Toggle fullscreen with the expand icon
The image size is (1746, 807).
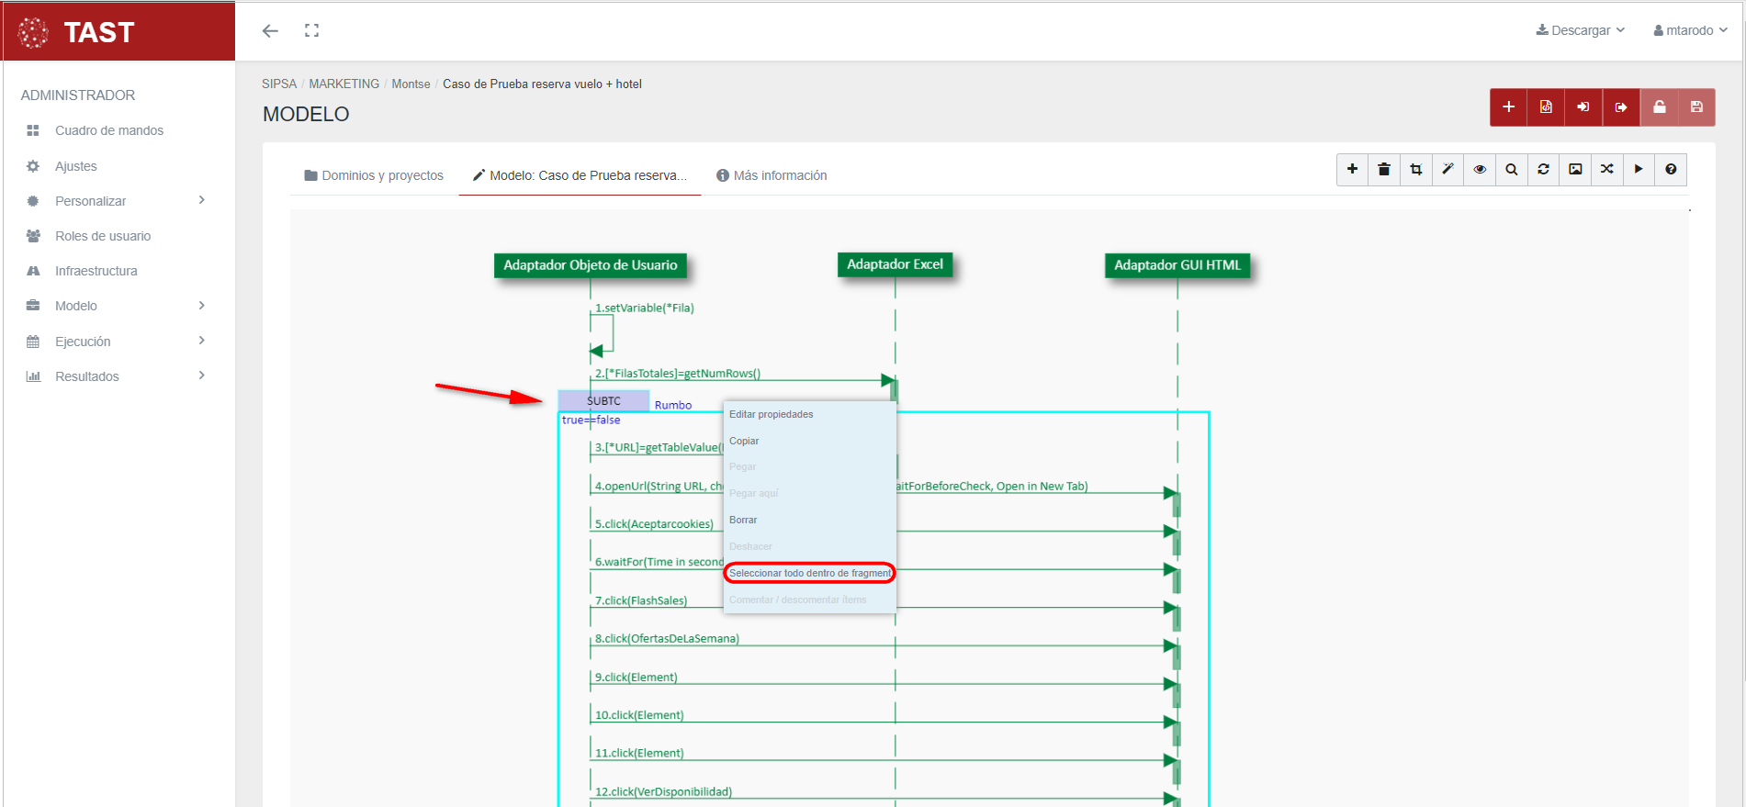tap(312, 30)
